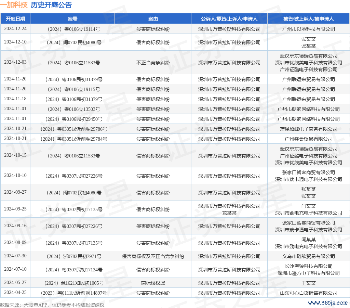350x308 pixels.
Task: Click the 案由 column header
Action: tap(153, 19)
